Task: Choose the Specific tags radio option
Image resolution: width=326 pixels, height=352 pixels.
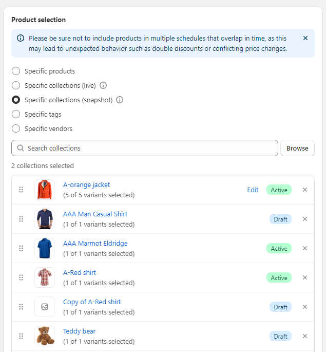Action: 16,114
